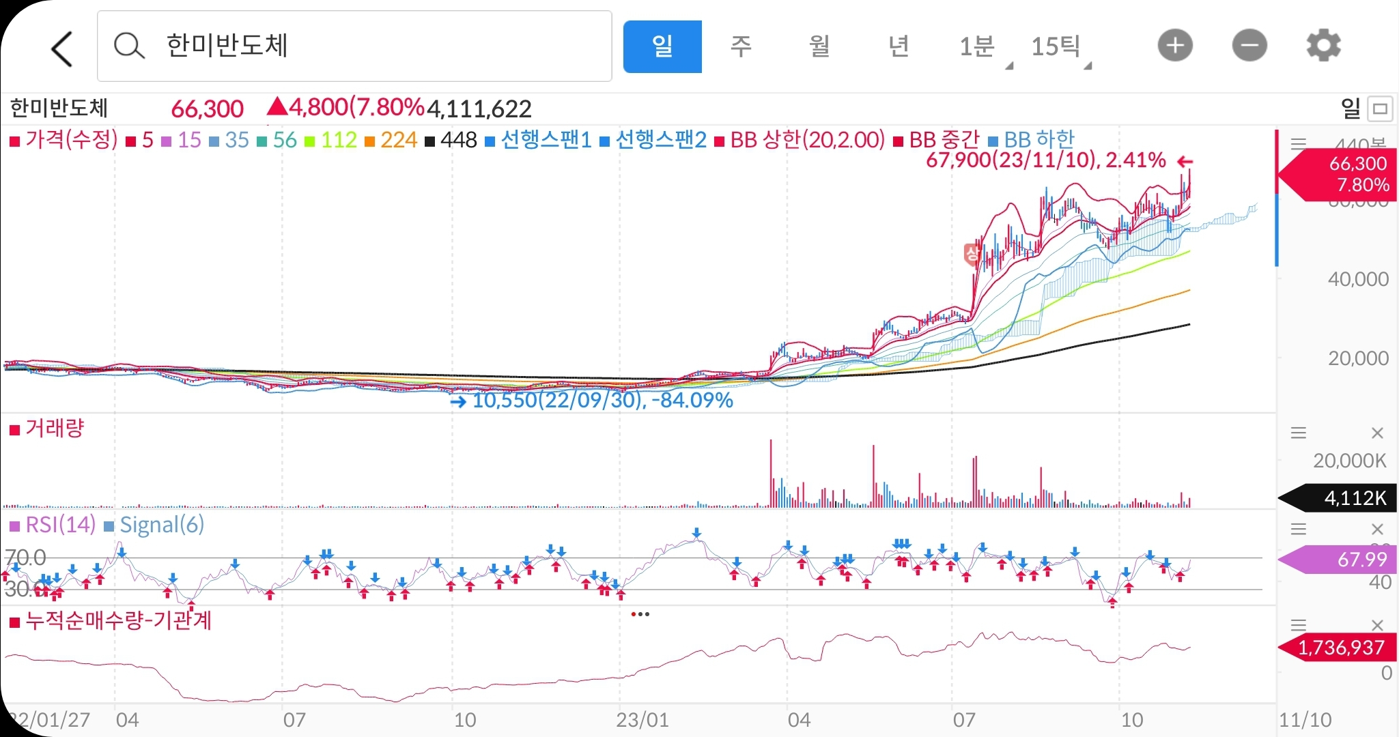Open the 15틱 tick interval dropdown
The height and width of the screenshot is (737, 1399).
click(1060, 48)
